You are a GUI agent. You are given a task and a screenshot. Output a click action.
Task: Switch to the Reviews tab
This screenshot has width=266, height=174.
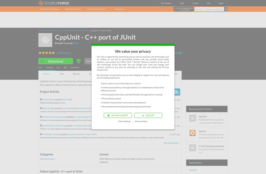point(76,74)
